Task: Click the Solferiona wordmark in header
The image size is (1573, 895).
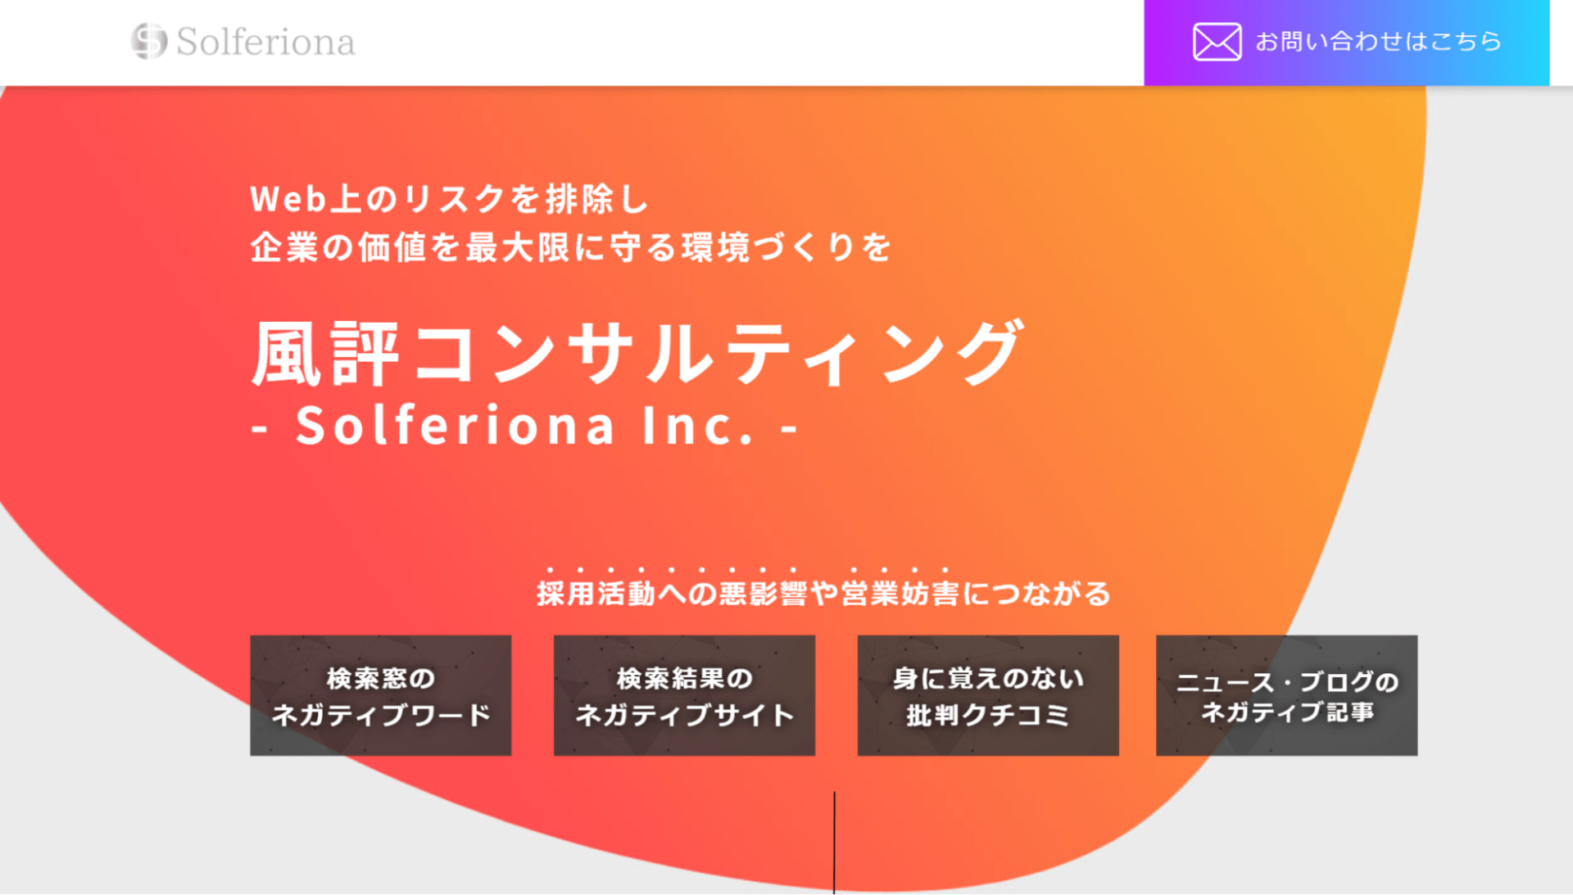Action: [x=265, y=42]
